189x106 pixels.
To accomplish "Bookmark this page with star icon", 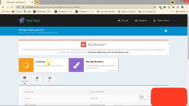I will pyautogui.click(x=154, y=7).
